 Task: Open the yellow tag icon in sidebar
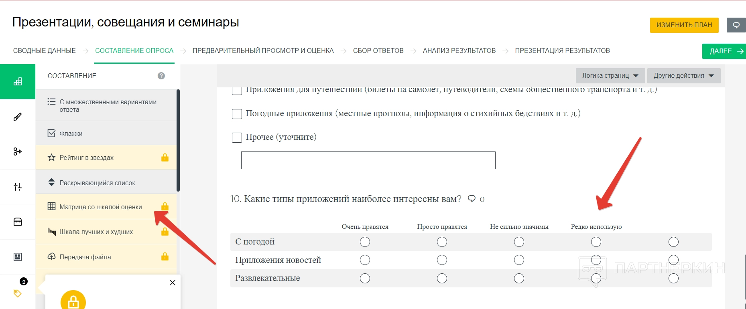pos(18,293)
